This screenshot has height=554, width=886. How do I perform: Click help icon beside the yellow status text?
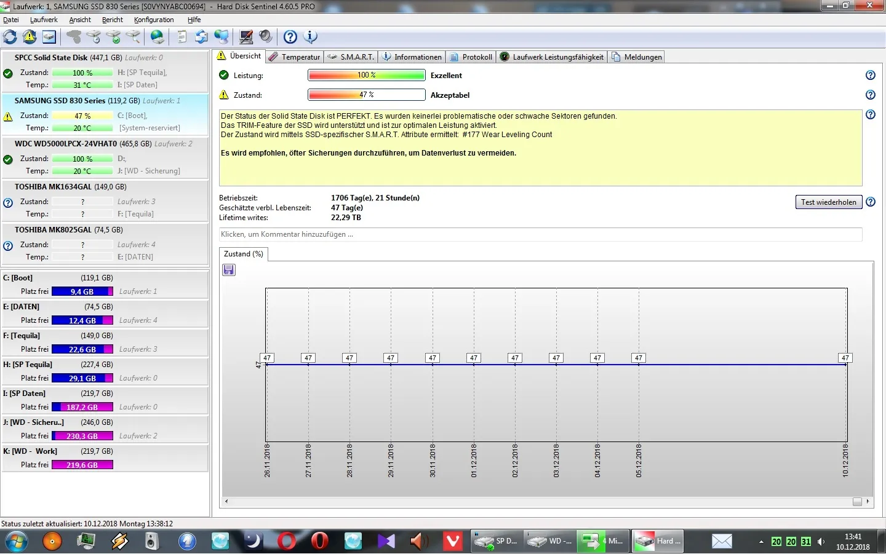pyautogui.click(x=870, y=114)
